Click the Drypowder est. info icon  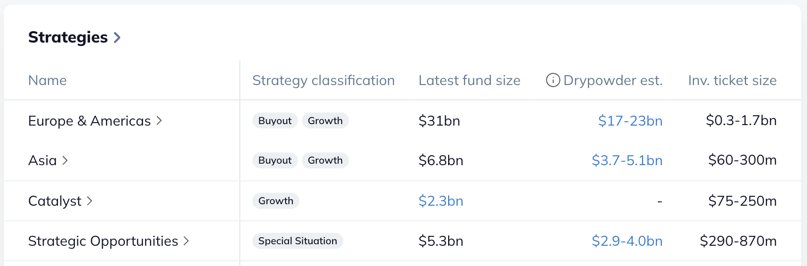pos(553,80)
